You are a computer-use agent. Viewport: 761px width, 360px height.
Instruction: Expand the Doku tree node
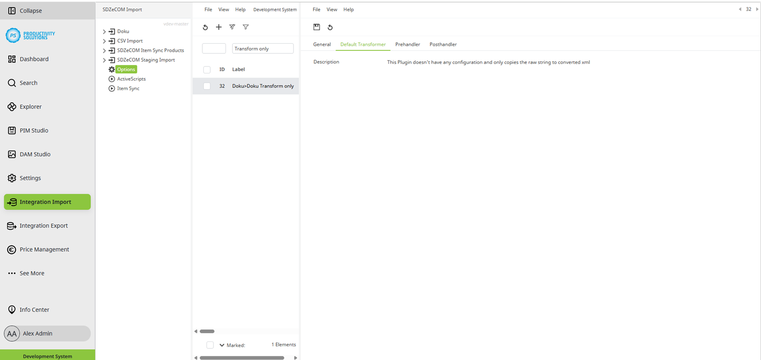pos(104,31)
